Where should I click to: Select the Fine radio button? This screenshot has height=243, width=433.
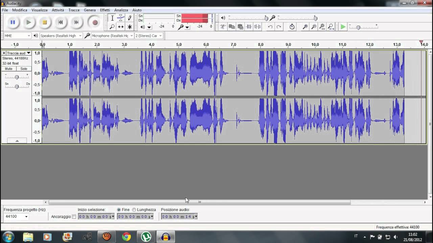pyautogui.click(x=119, y=210)
